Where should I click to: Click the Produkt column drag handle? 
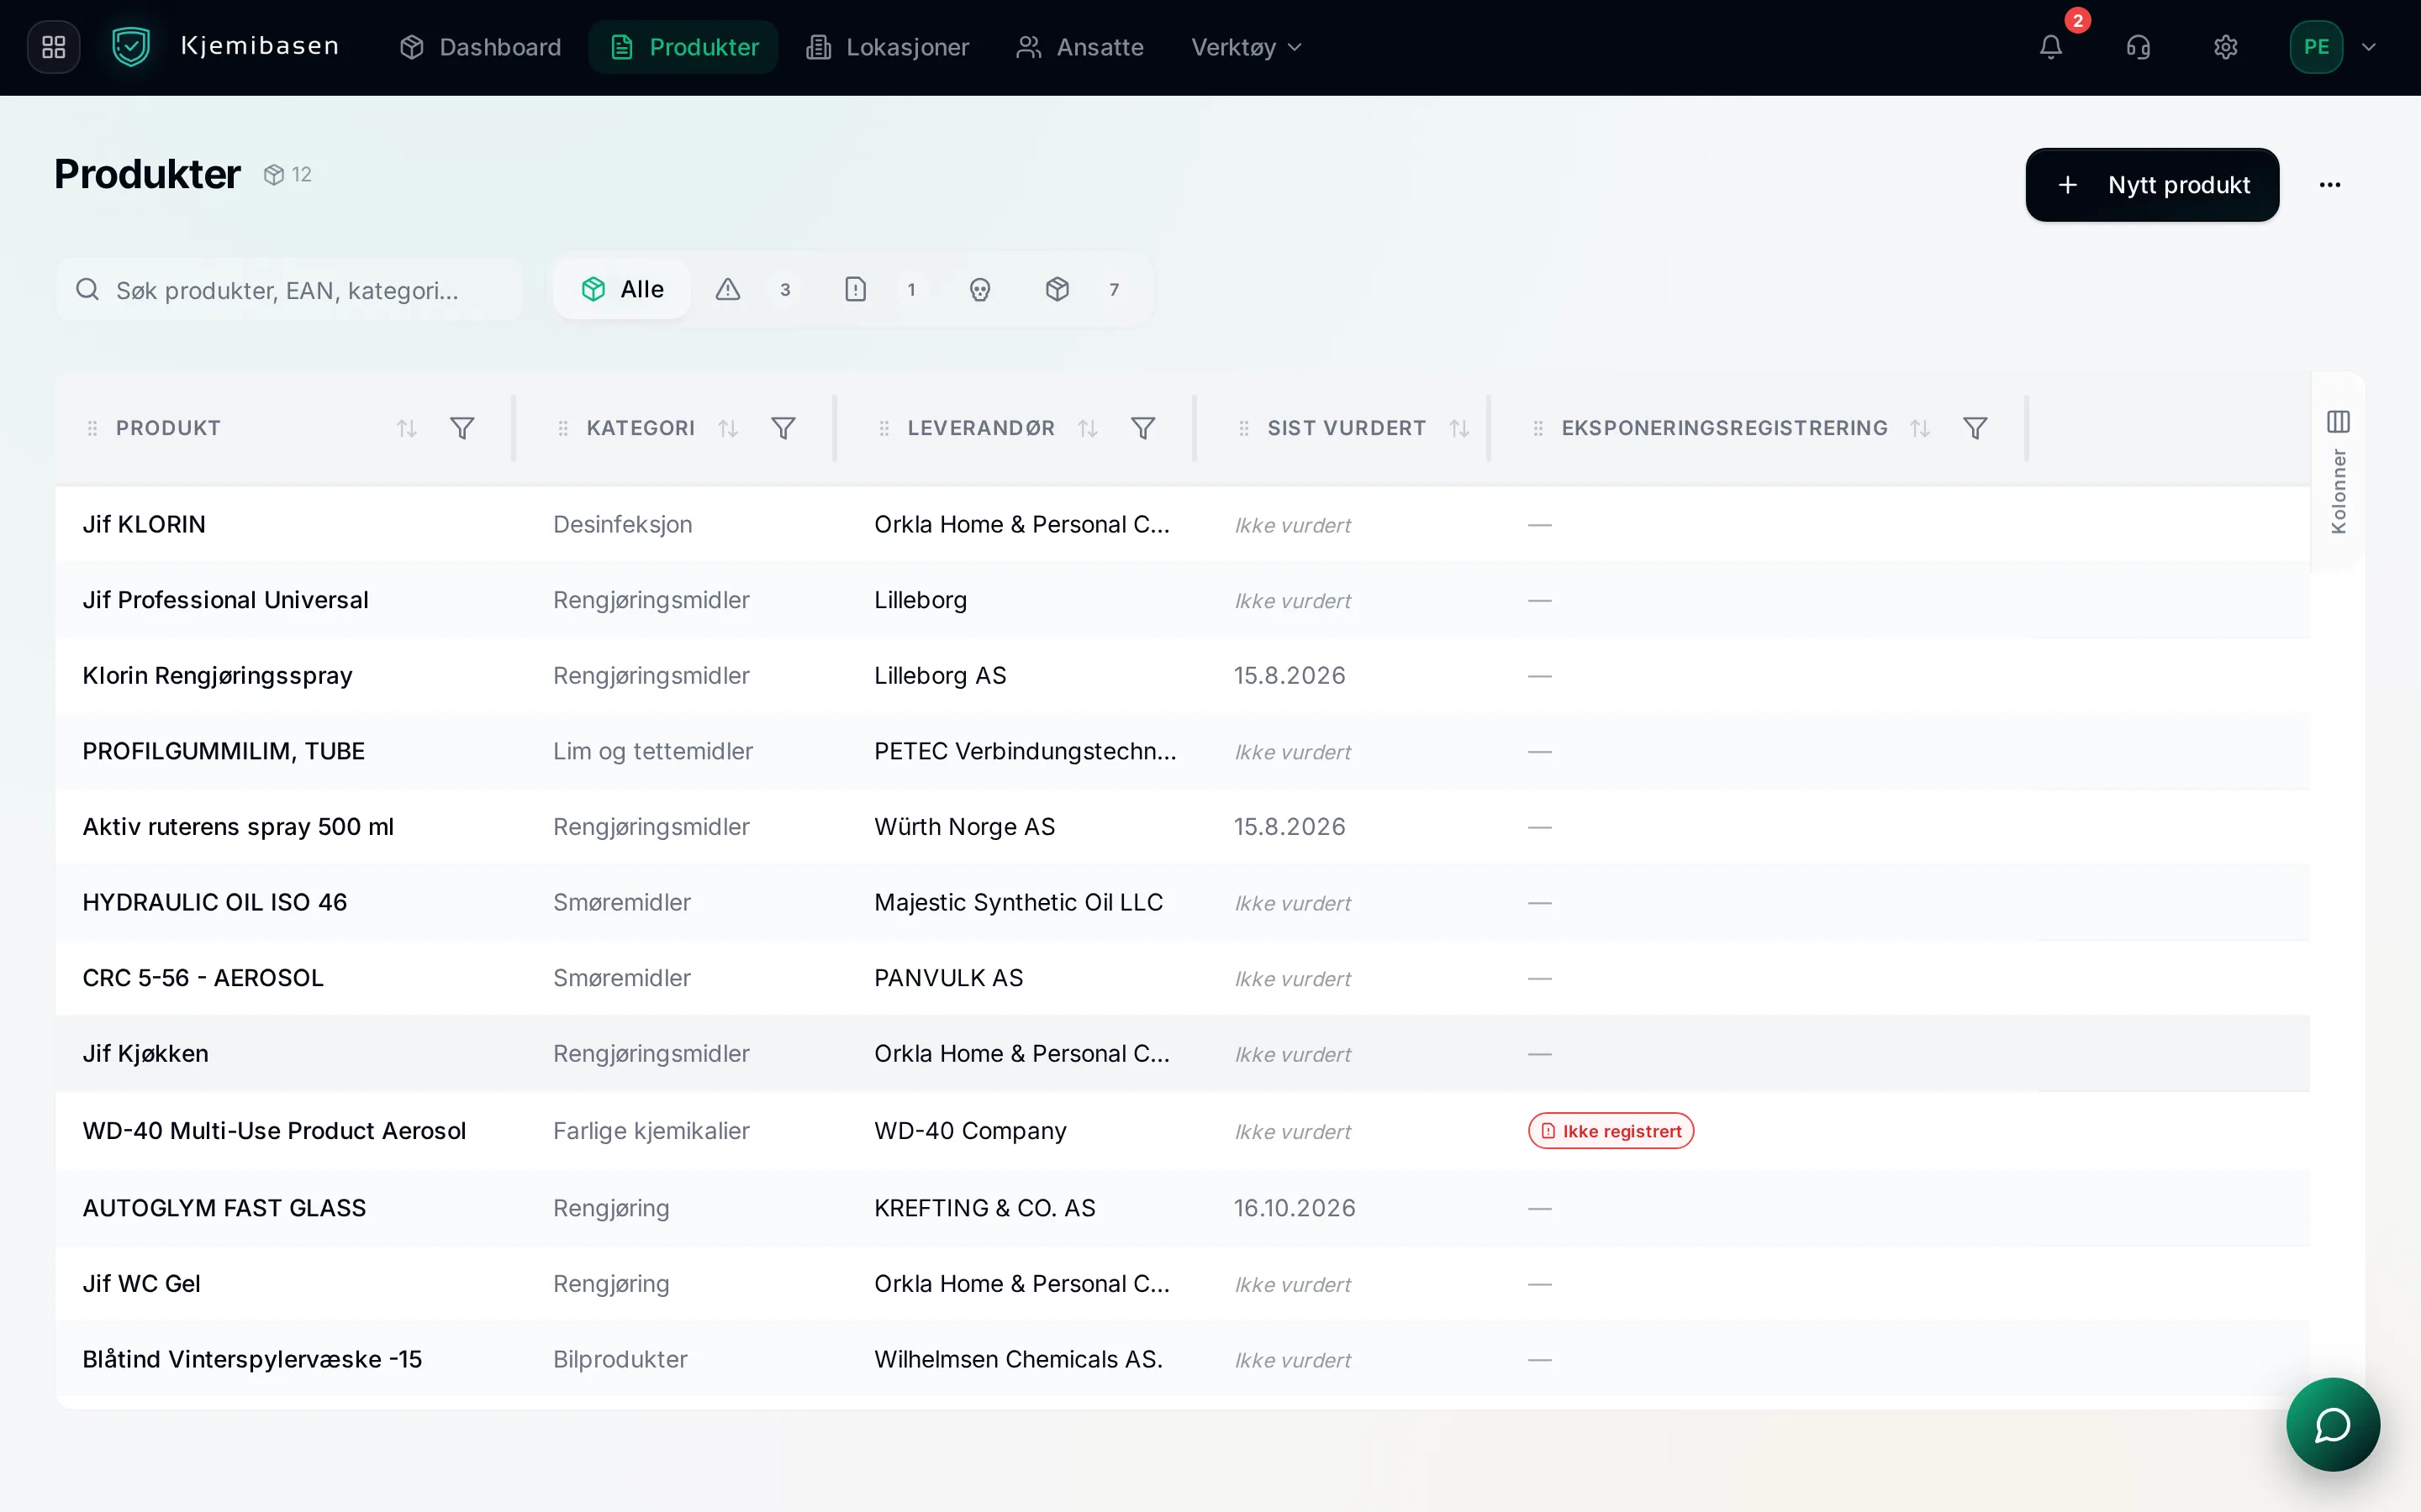(x=92, y=428)
